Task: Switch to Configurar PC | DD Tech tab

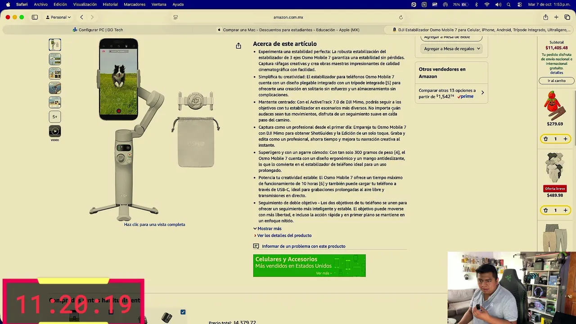Action: click(x=98, y=30)
